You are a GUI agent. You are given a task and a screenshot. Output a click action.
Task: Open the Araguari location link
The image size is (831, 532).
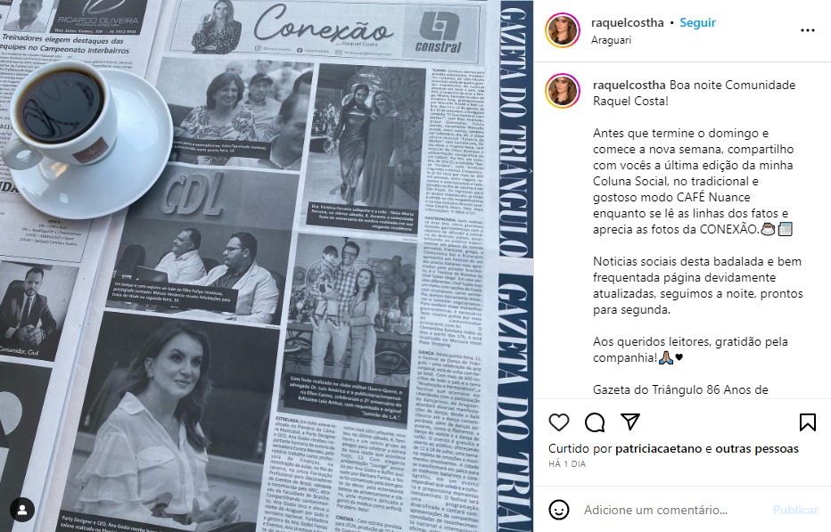coord(611,40)
